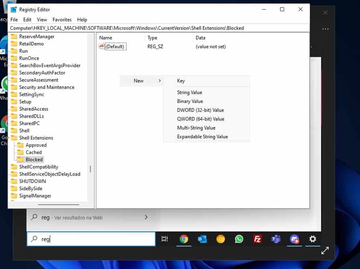Open Google Chrome from the taskbar
This screenshot has width=360, height=269.
tap(184, 239)
